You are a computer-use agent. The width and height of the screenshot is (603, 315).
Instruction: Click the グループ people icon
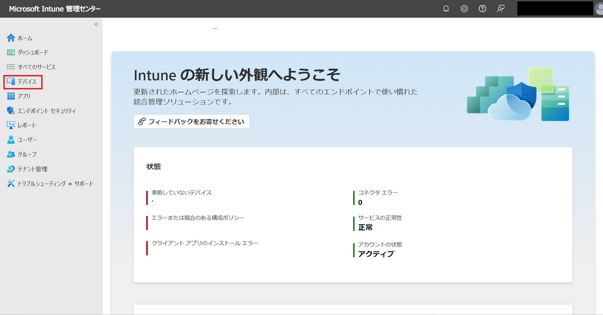point(11,154)
